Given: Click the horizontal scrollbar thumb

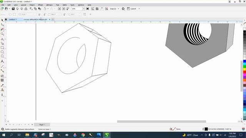Looking at the screenshot, I should point(161,122).
